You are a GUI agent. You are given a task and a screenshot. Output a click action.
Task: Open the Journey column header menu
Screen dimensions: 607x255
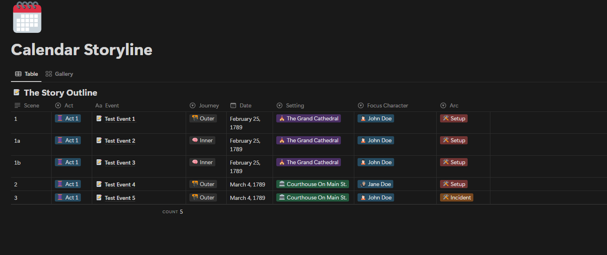[x=204, y=105]
